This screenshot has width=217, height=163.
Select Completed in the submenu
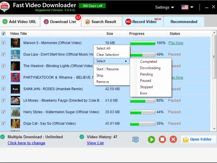[x=151, y=62]
